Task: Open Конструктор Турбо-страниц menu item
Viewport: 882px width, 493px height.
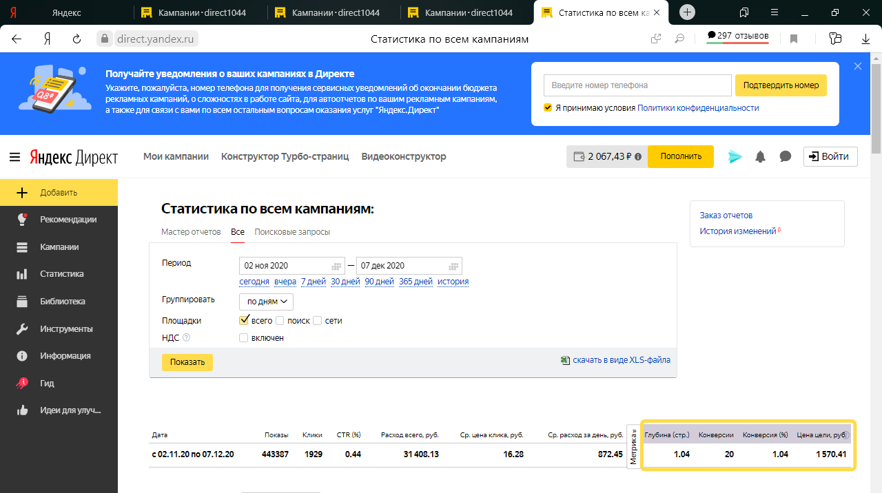Action: tap(285, 156)
